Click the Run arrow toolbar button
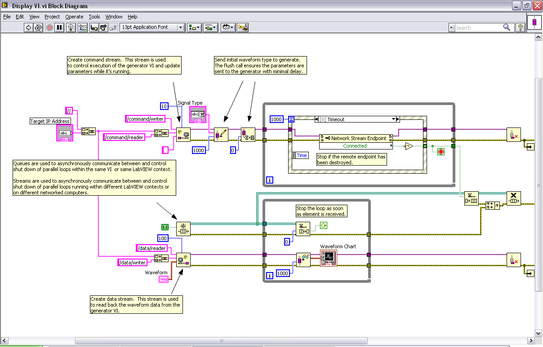 pyautogui.click(x=28, y=27)
